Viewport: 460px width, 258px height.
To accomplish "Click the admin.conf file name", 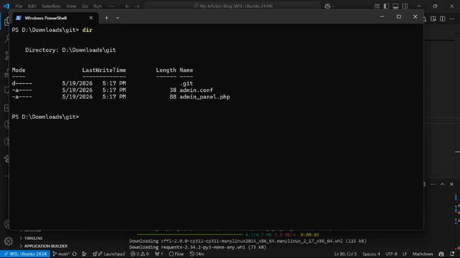I will point(196,90).
